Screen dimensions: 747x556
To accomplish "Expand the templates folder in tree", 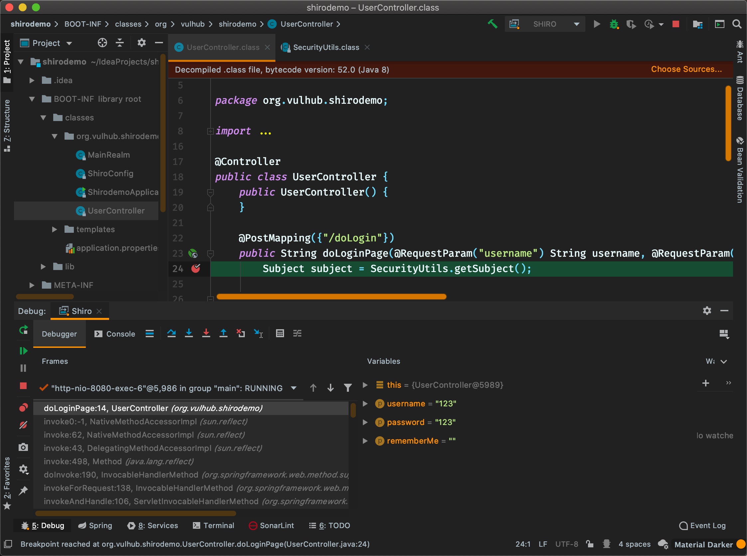I will (54, 229).
